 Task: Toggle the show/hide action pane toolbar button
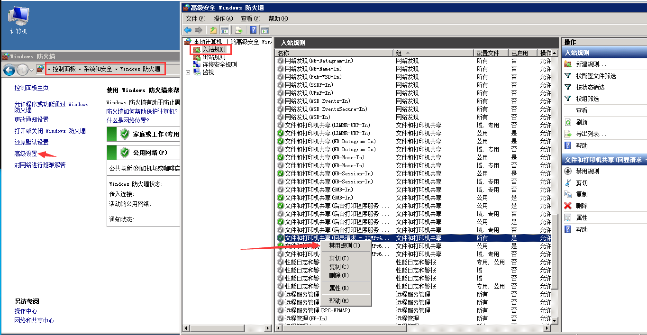(265, 30)
